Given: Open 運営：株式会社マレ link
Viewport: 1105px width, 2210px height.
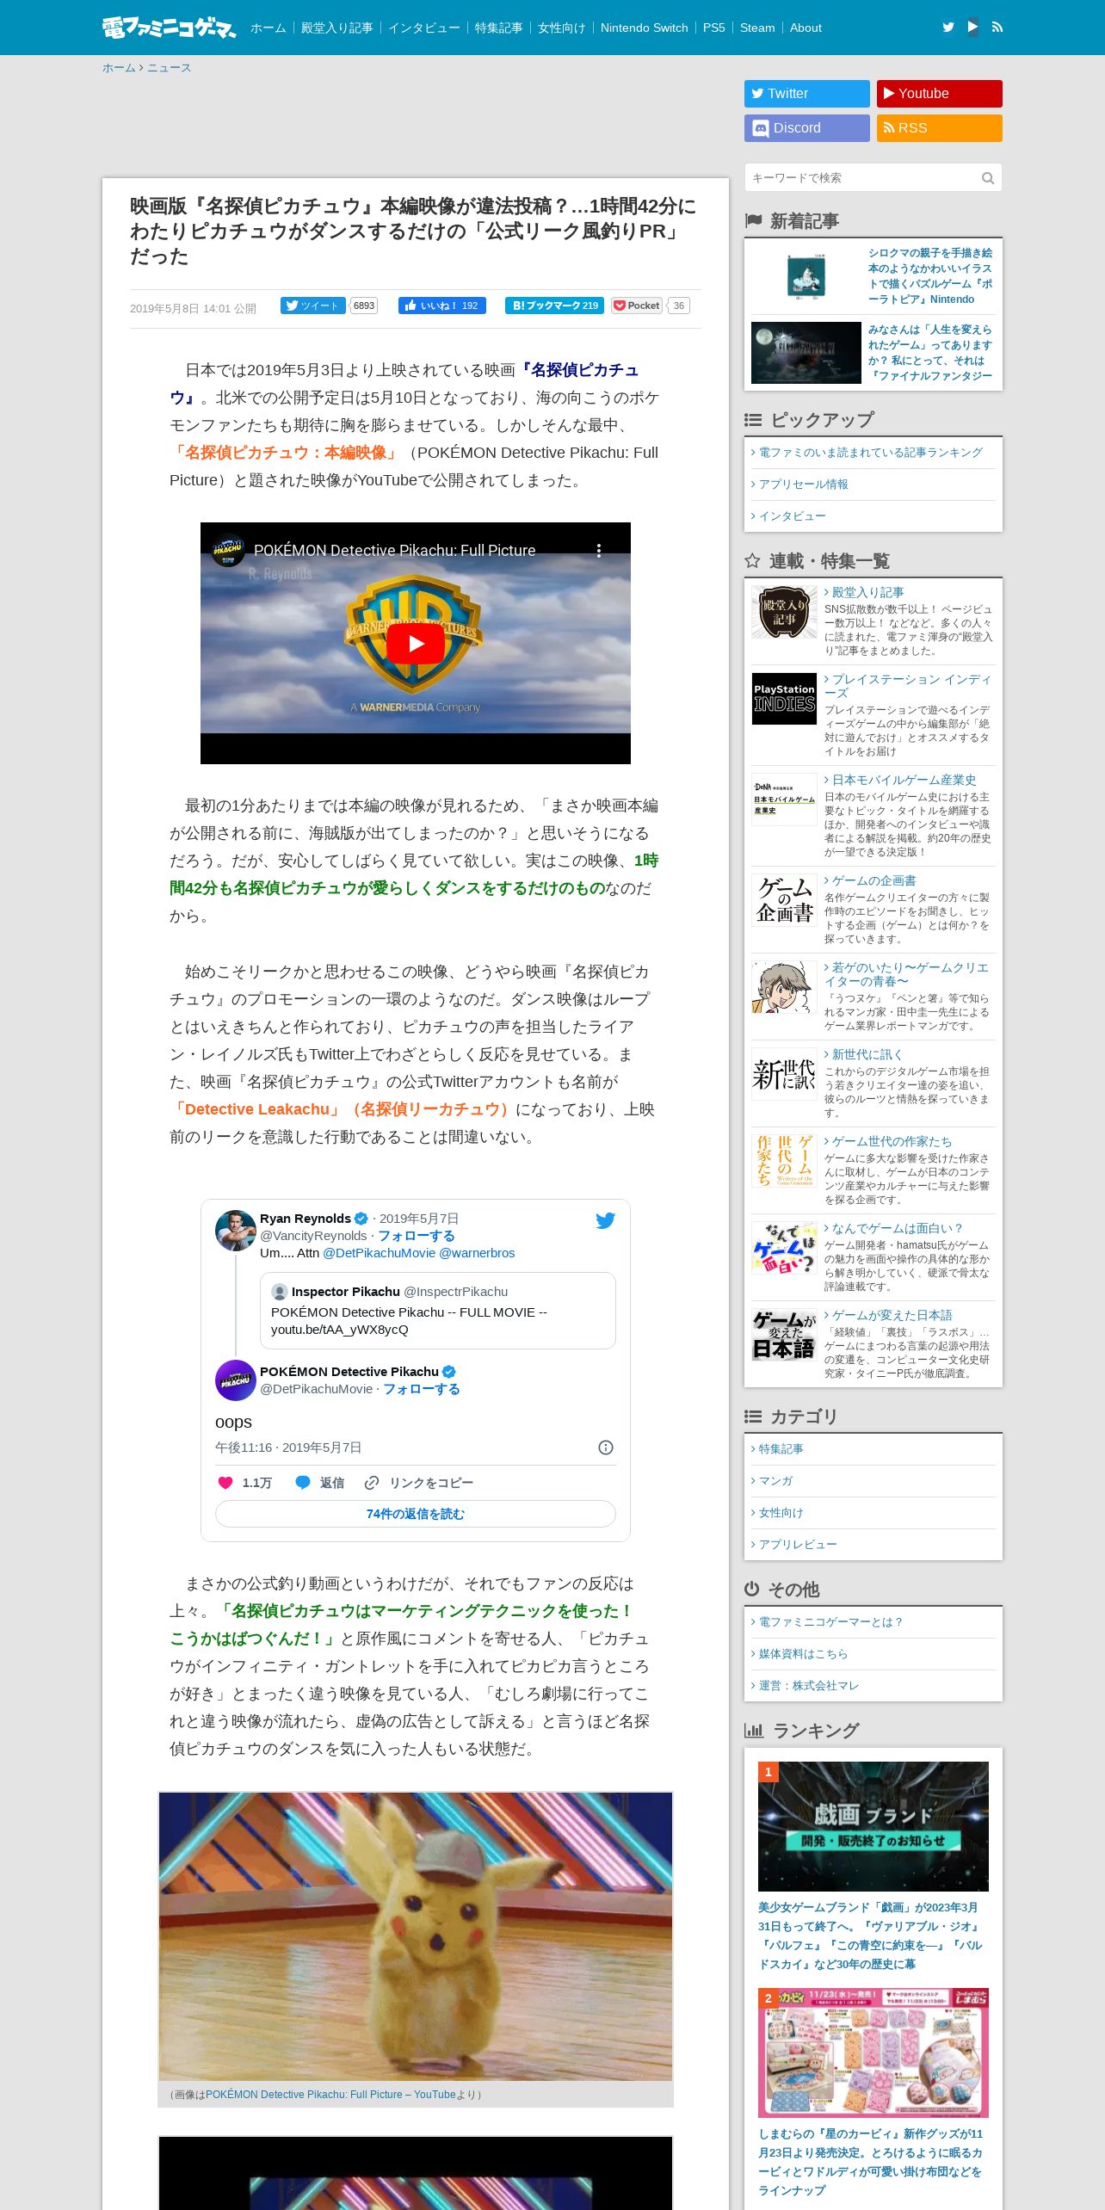Looking at the screenshot, I should click(808, 1686).
